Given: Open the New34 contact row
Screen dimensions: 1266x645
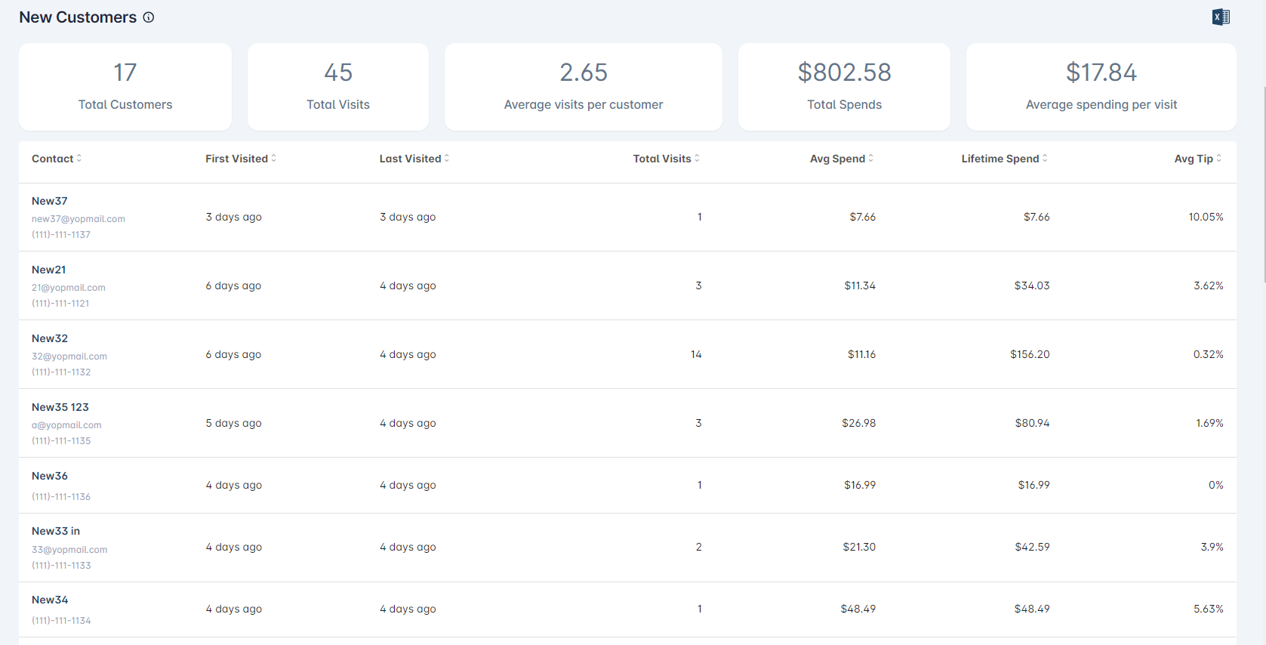Looking at the screenshot, I should click(50, 600).
